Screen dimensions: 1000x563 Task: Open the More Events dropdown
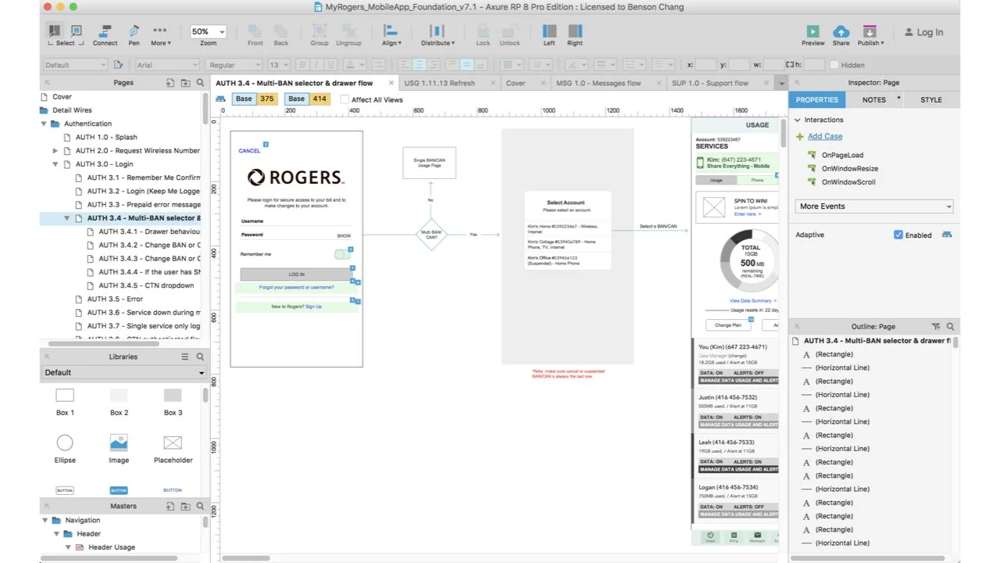coord(874,206)
